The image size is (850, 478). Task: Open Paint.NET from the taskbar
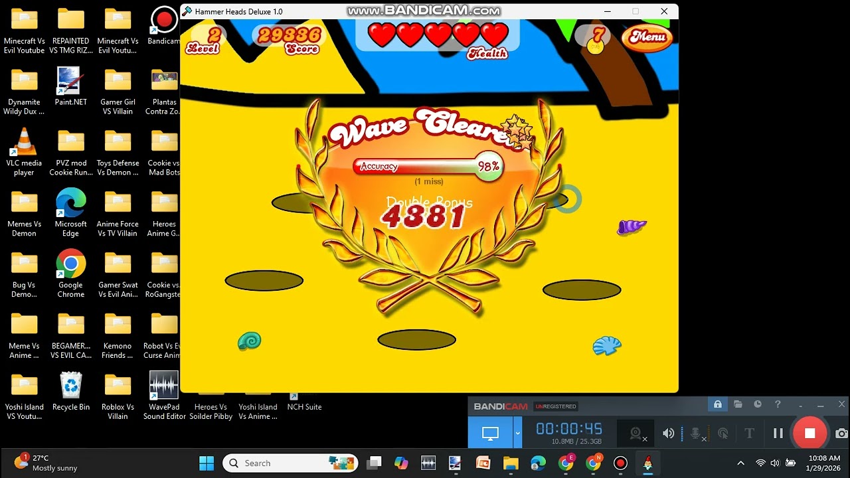click(456, 463)
